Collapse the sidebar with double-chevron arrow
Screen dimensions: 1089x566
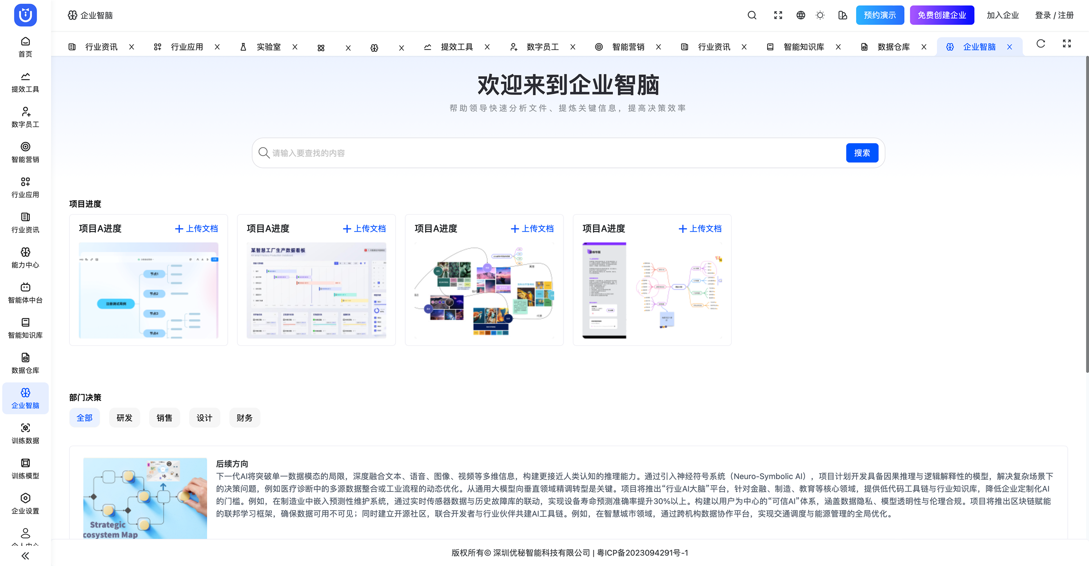(25, 555)
